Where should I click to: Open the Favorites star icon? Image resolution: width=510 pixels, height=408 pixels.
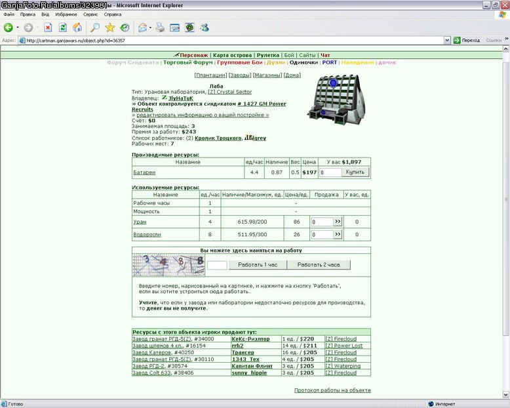(x=110, y=28)
